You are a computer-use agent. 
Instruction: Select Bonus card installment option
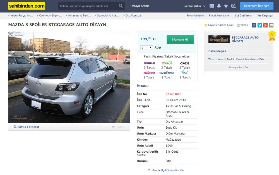pos(167,63)
